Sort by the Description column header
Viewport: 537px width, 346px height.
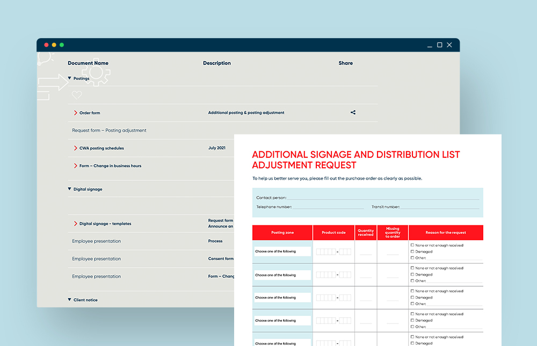click(x=217, y=63)
